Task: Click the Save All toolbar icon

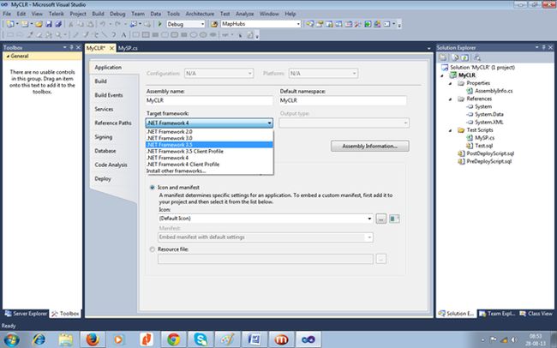Action: coord(58,24)
